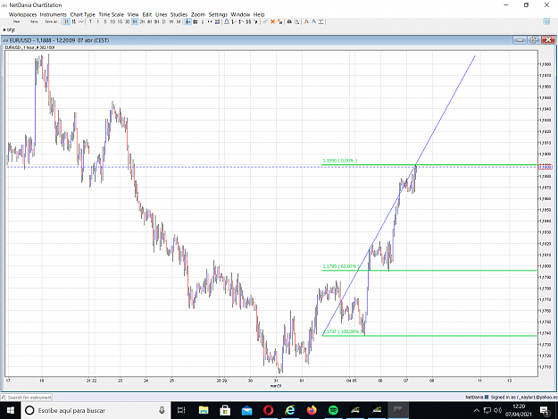Open the Zoom menu
The image size is (558, 419).
click(x=198, y=14)
